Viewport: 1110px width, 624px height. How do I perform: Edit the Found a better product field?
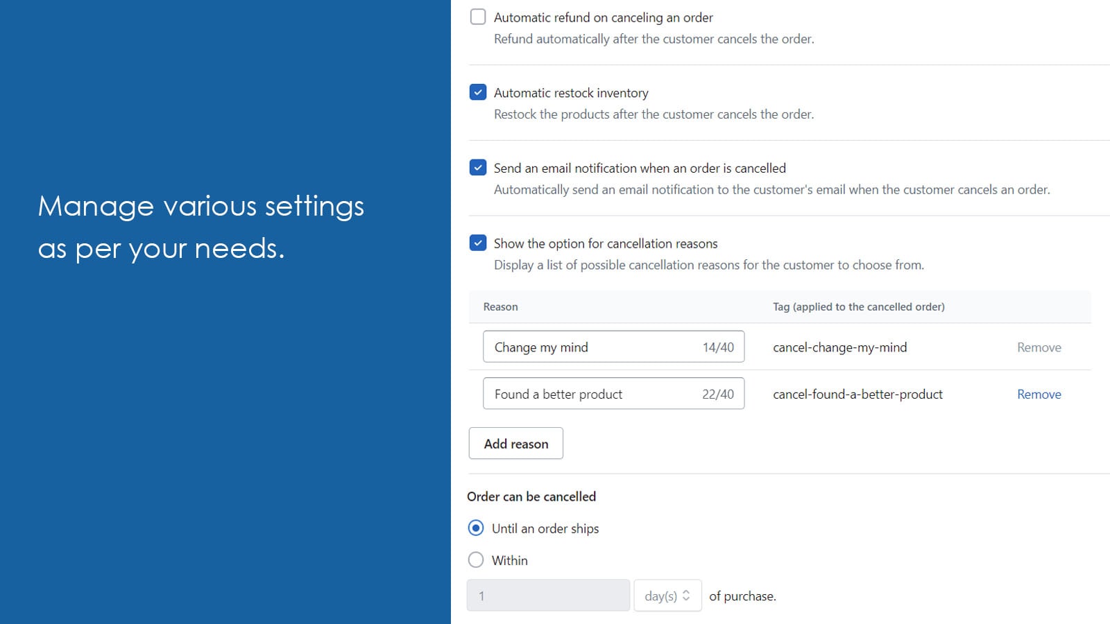(x=590, y=395)
